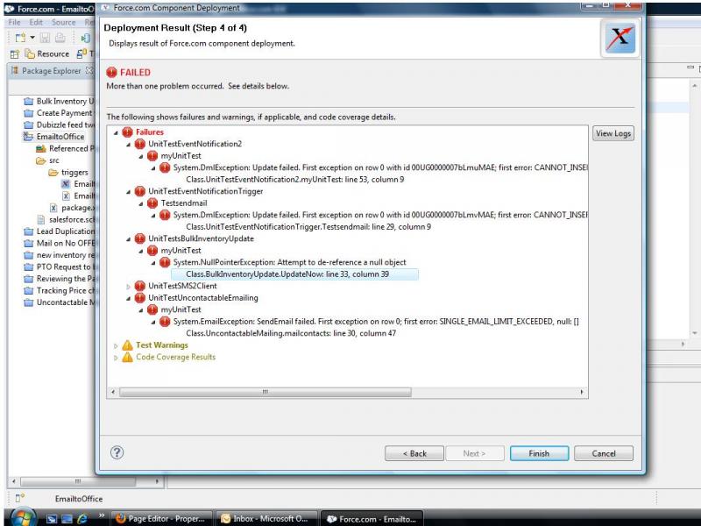The width and height of the screenshot is (701, 526).
Task: Click warning icon beside Code Coverage Results
Action: point(127,357)
